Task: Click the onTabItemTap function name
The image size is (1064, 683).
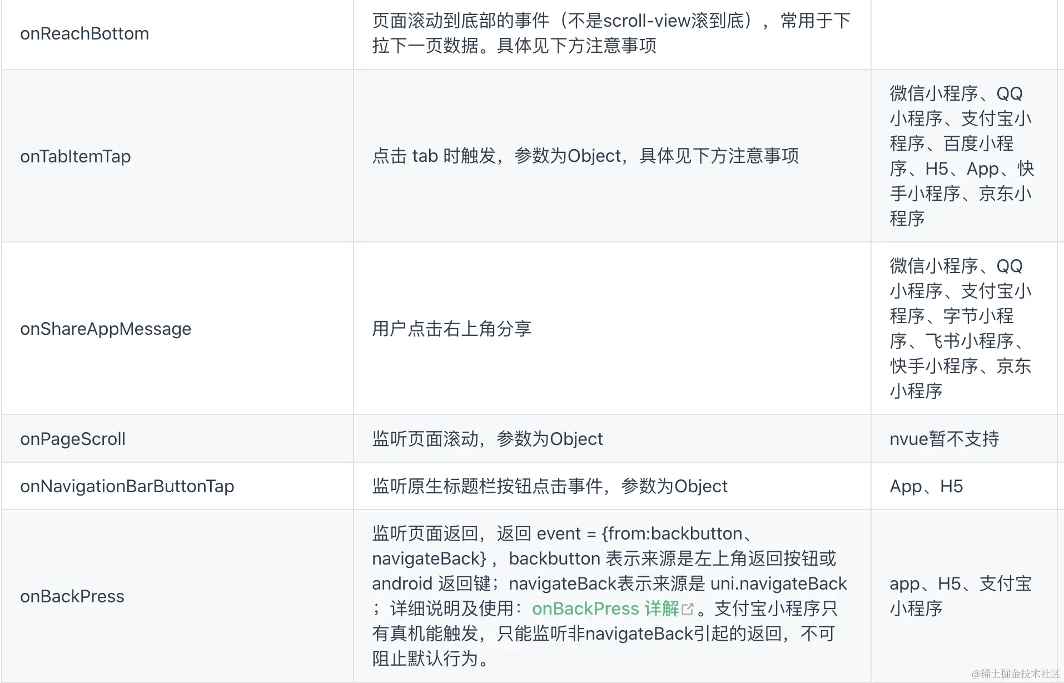Action: [x=76, y=156]
